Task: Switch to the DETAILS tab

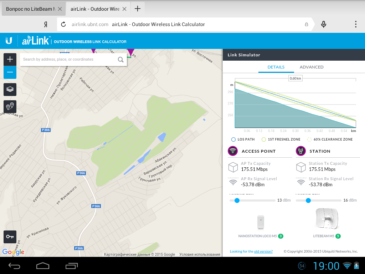Action: pos(276,67)
